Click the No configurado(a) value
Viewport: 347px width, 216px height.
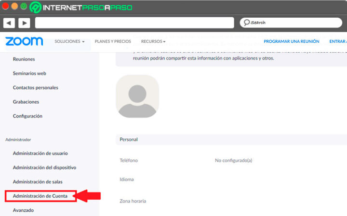233,160
